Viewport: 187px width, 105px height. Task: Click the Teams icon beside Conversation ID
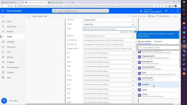pyautogui.click(x=139, y=62)
